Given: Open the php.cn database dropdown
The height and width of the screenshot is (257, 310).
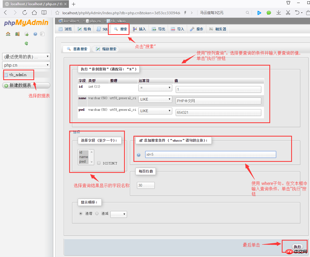Looking at the screenshot, I should click(26, 65).
